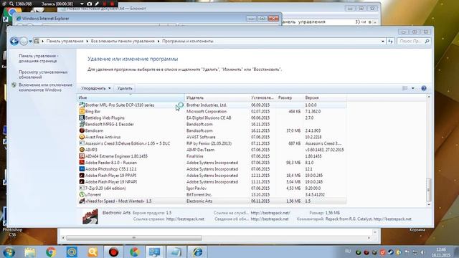Open recent pages dropdown beside Forward button

30,42
